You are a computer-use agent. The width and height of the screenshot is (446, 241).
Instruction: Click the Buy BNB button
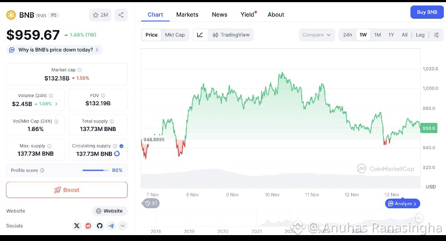click(427, 12)
